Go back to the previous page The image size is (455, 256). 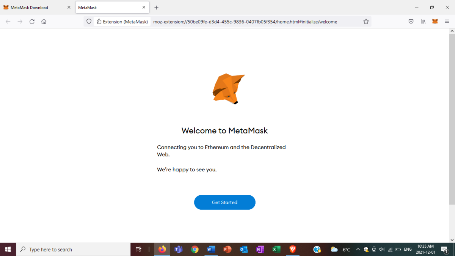click(x=8, y=22)
